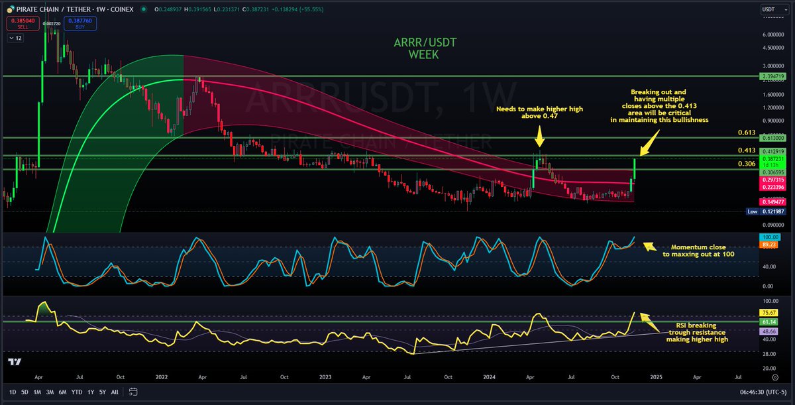Click the 0.385040 SELL button
Viewport: 795px width, 405px height.
click(x=23, y=24)
